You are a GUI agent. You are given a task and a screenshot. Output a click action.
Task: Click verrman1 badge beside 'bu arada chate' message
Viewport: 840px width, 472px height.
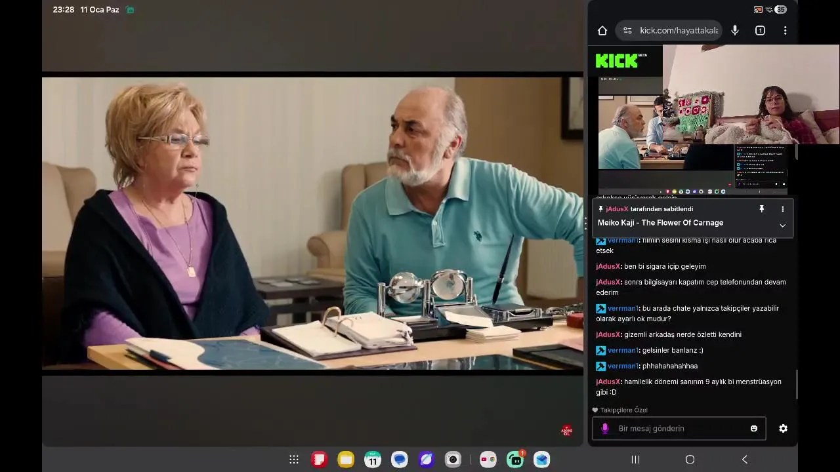click(600, 308)
